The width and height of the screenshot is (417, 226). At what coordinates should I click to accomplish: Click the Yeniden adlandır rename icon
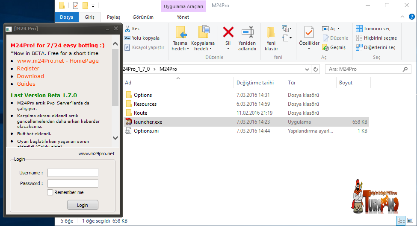click(248, 32)
